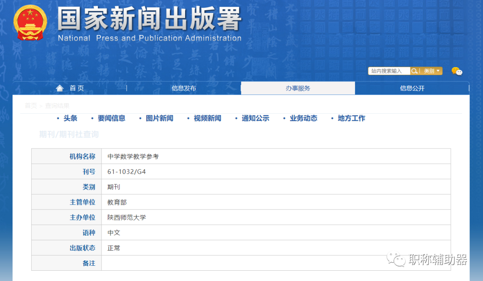Open the 类别 search category dropdown
Viewport: 483px width, 281px height.
(432, 71)
